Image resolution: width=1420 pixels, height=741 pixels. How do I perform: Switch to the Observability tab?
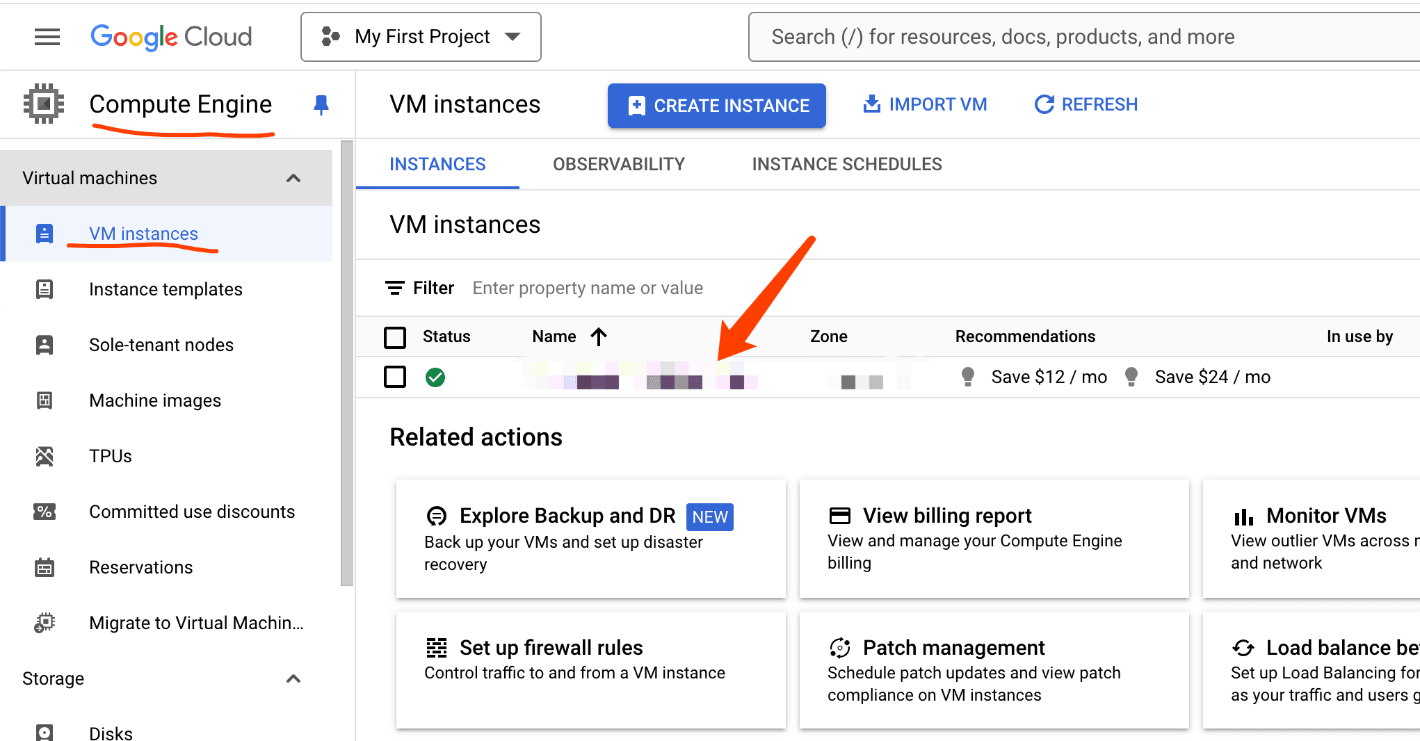click(618, 165)
